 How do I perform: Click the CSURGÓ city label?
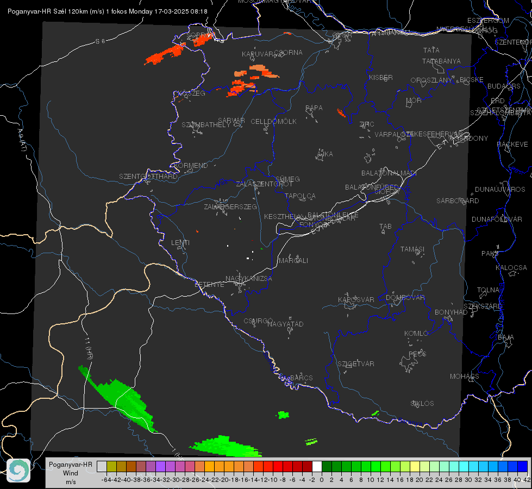click(x=258, y=321)
